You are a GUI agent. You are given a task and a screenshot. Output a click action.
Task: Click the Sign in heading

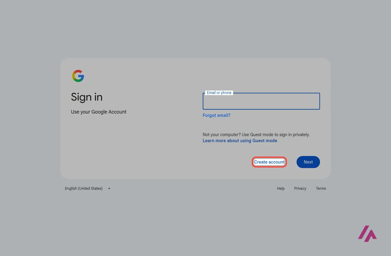click(x=87, y=97)
